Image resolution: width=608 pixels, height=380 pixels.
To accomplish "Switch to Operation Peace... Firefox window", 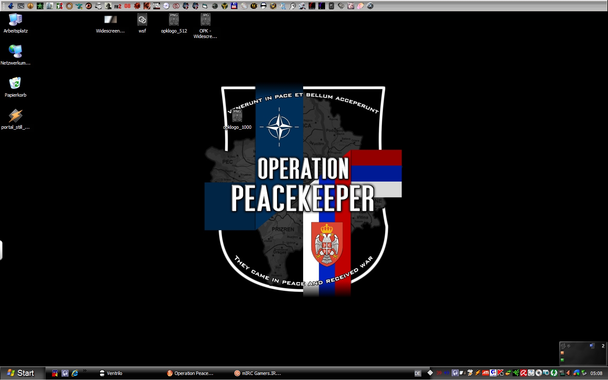I will [190, 373].
